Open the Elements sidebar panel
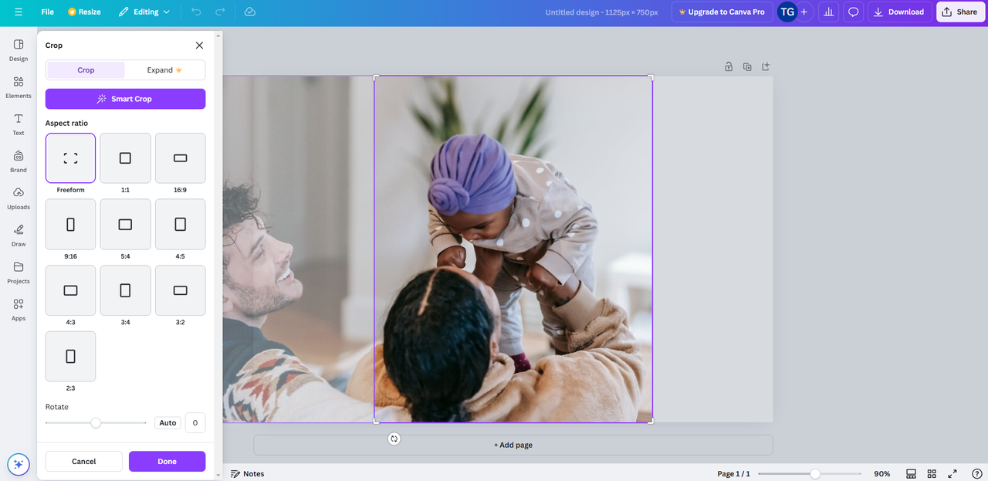This screenshot has height=481, width=988. (19, 86)
